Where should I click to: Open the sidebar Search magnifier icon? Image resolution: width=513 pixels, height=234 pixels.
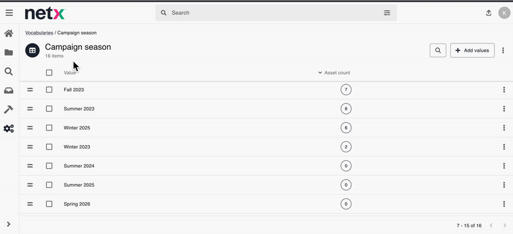click(x=8, y=72)
